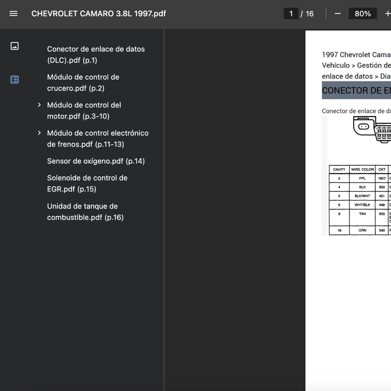Go to Unidad de tanque de combustible.pdf

85,212
